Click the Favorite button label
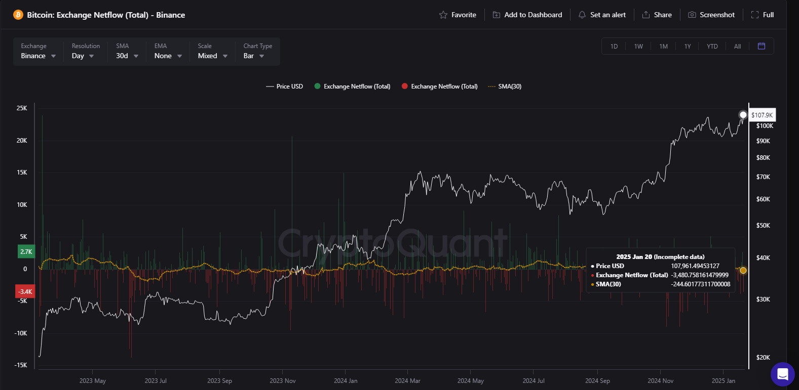The height and width of the screenshot is (390, 799). (x=464, y=15)
